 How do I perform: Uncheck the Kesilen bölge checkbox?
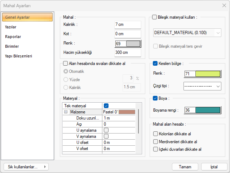click(155, 64)
